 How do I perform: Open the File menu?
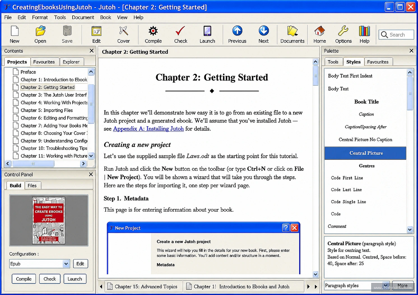tap(8, 17)
